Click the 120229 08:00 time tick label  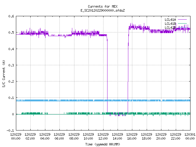(74, 136)
